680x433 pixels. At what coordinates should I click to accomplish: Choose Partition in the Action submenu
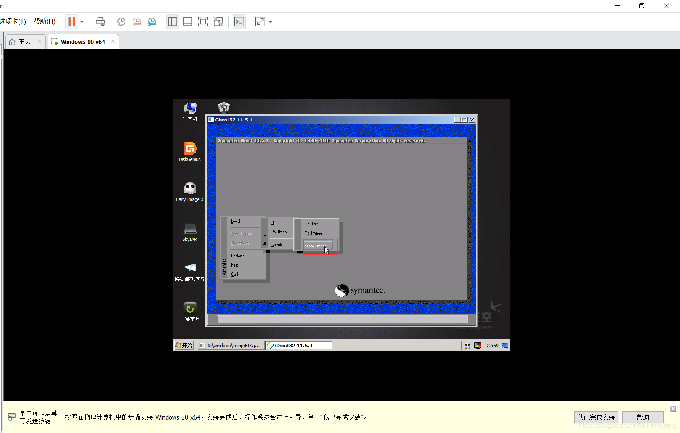[x=279, y=232]
